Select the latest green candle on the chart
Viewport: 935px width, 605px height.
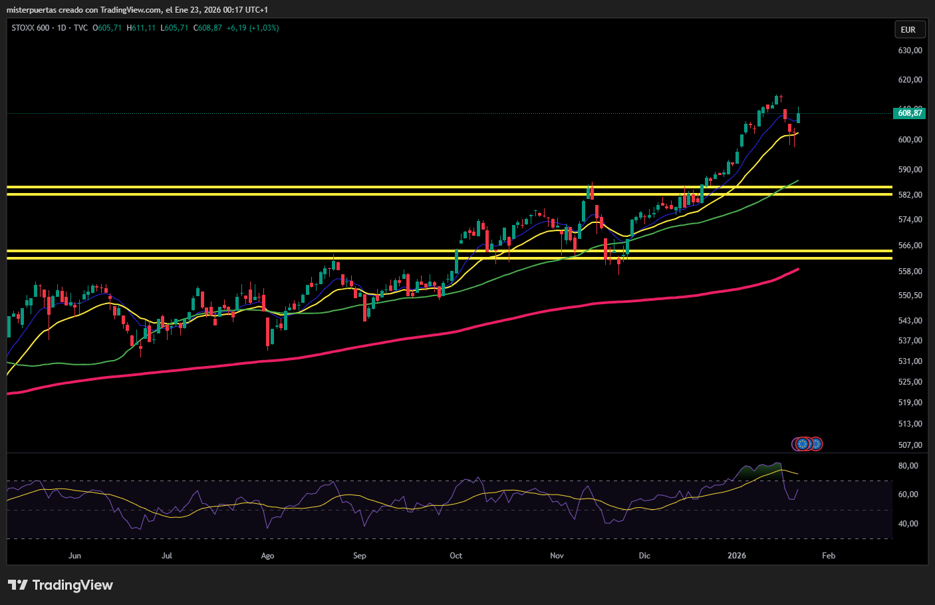click(798, 116)
